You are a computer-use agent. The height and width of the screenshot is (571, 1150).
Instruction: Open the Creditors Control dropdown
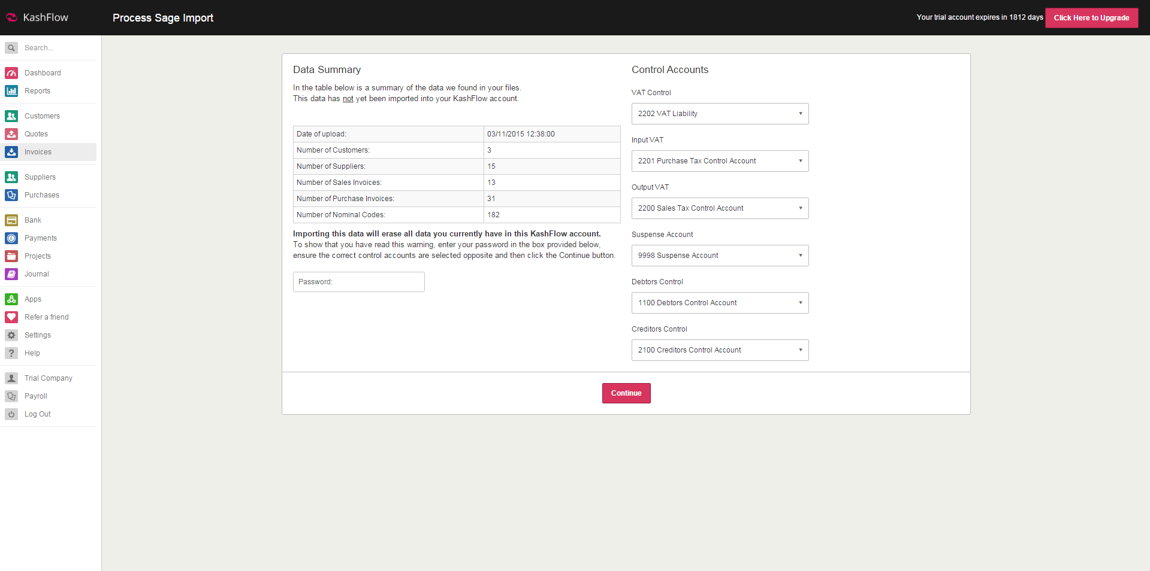point(720,350)
